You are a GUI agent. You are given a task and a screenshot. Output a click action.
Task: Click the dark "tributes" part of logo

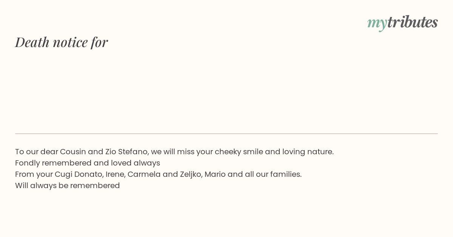click(413, 22)
